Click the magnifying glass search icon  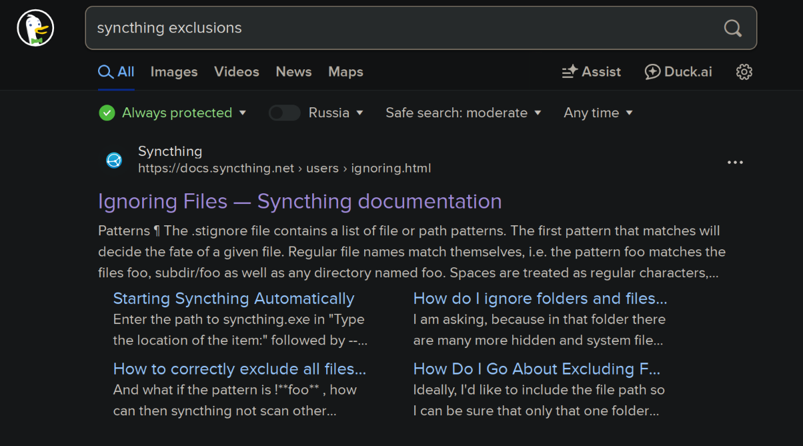[732, 28]
